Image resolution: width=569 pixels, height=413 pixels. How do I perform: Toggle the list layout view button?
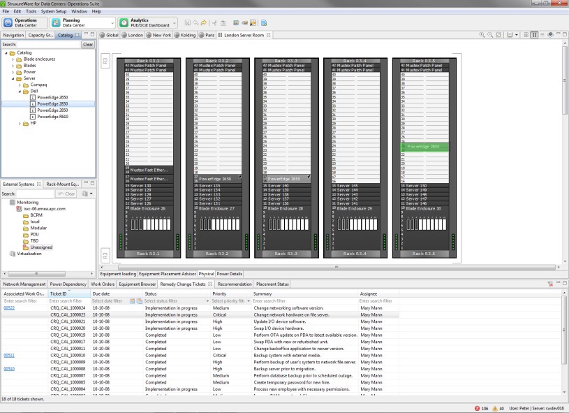541,34
